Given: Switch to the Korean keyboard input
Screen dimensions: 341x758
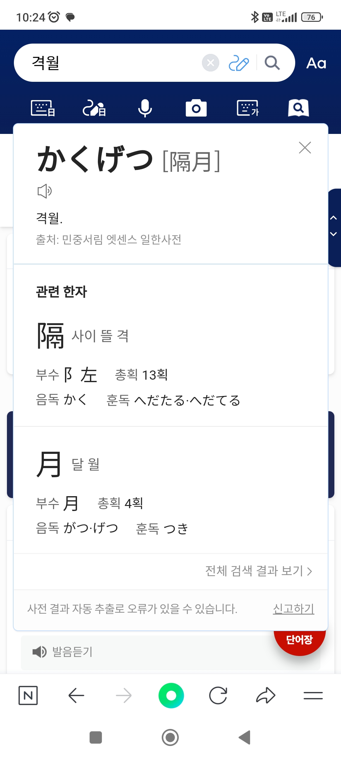Looking at the screenshot, I should pos(248,108).
